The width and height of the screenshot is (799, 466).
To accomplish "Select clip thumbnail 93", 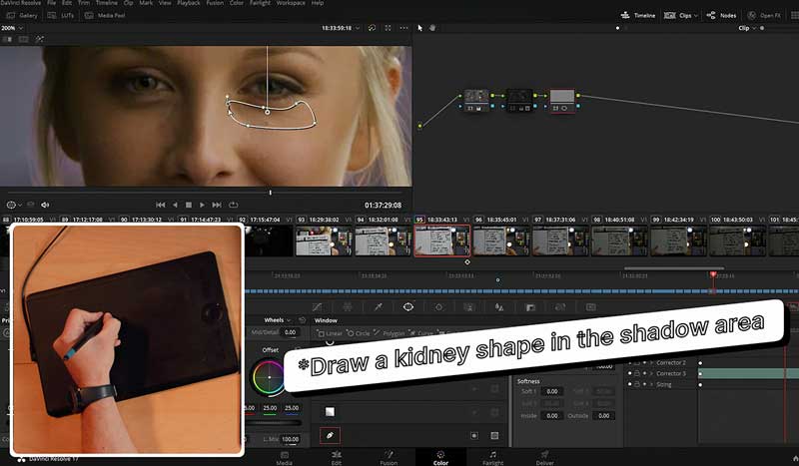I will pyautogui.click(x=324, y=240).
